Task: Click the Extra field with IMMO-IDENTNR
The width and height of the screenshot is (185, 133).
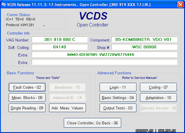Action: tap(104, 54)
